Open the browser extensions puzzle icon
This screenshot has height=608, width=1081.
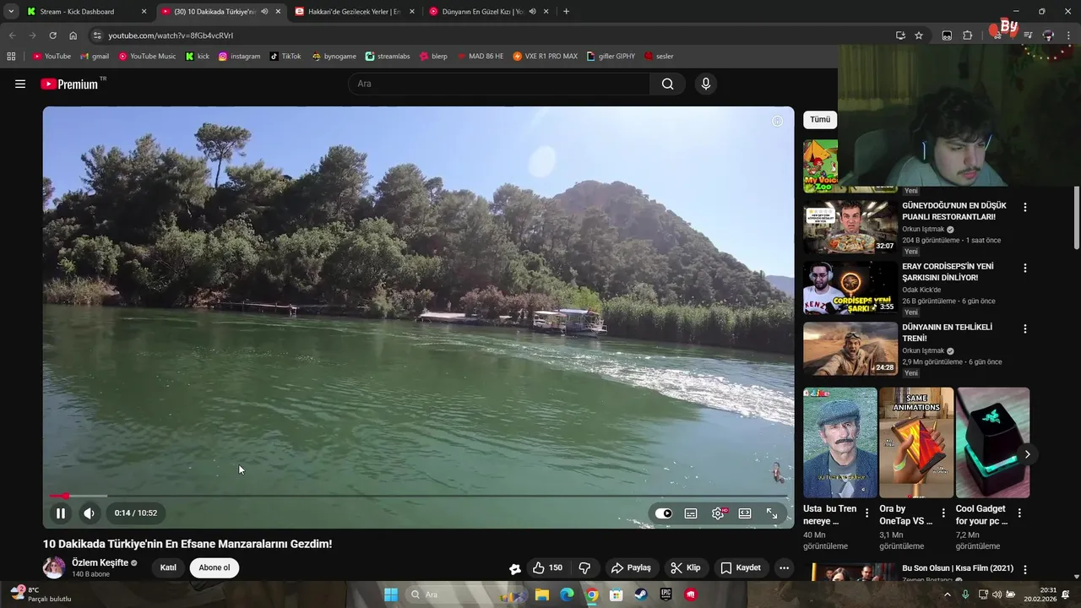click(968, 35)
